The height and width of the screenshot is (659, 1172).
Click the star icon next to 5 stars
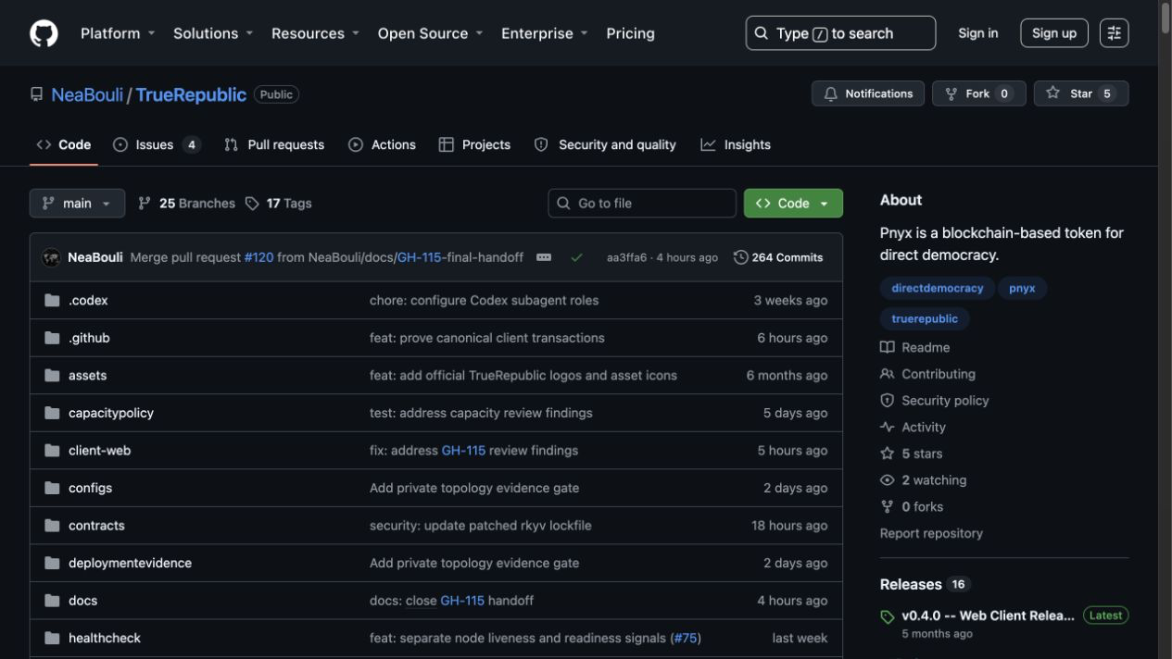point(887,454)
